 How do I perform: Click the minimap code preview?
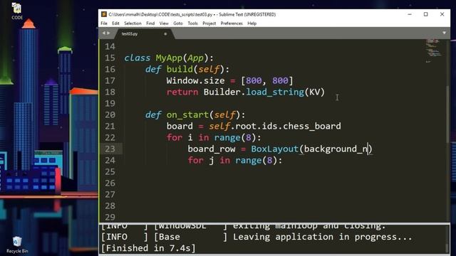point(433,50)
